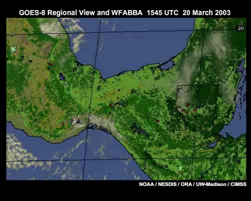251x201 pixels.
Task: Click the magenta fire pixel marker
Action: (72, 120)
